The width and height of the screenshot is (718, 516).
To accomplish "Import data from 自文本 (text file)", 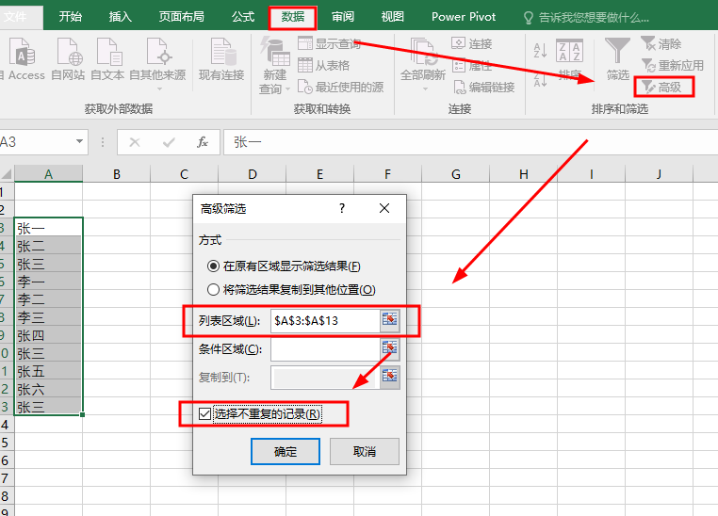I will [x=107, y=59].
